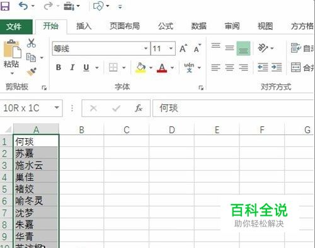The image size is (315, 248).
Task: Select column B header
Action: 81,130
